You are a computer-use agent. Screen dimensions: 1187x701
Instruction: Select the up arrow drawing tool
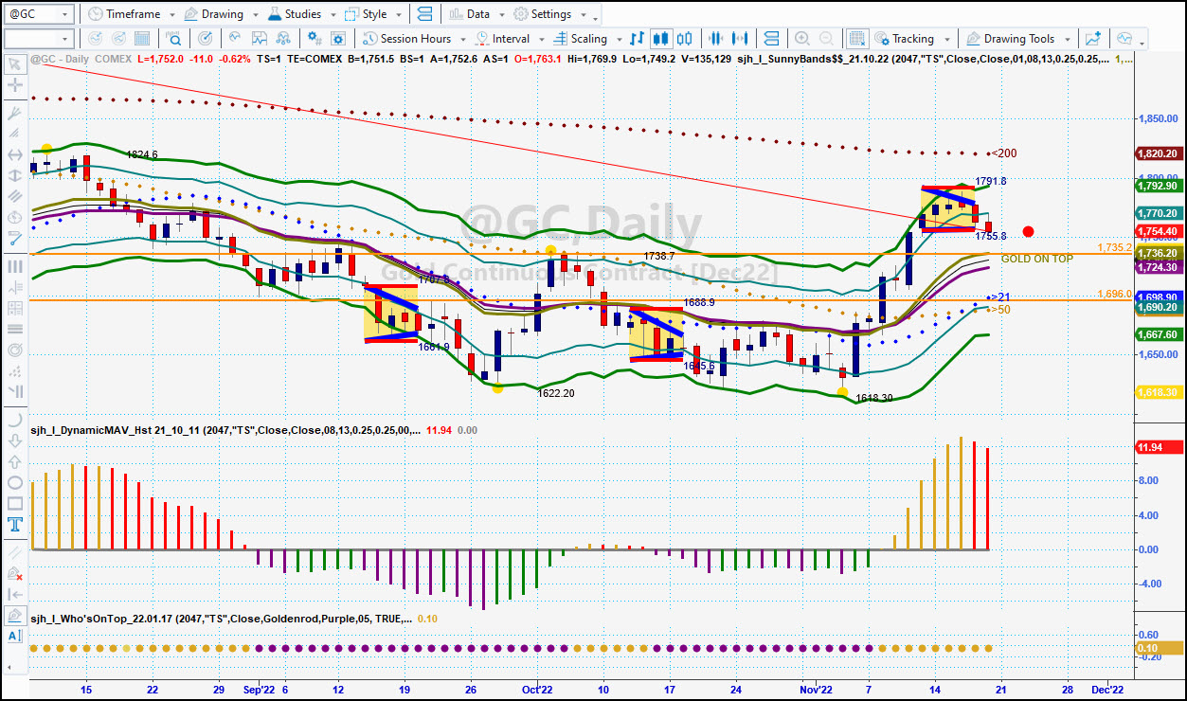(x=15, y=461)
